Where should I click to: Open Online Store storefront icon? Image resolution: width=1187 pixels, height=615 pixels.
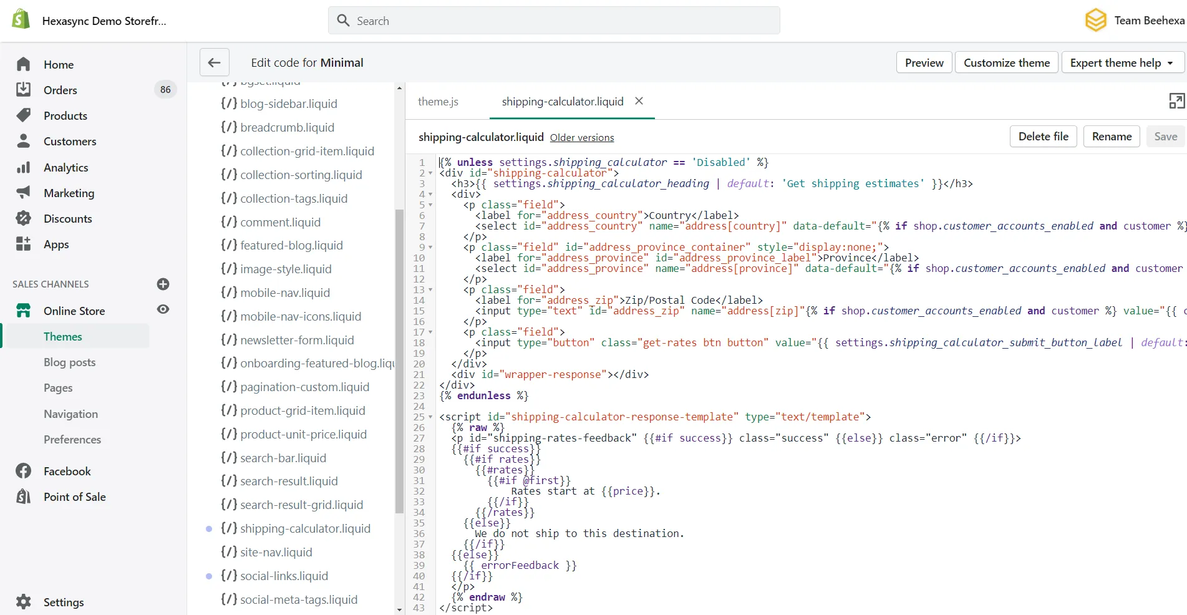point(23,311)
